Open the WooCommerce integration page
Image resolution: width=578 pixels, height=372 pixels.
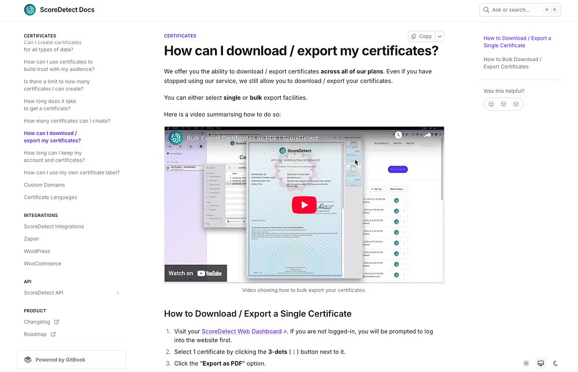[x=42, y=264]
